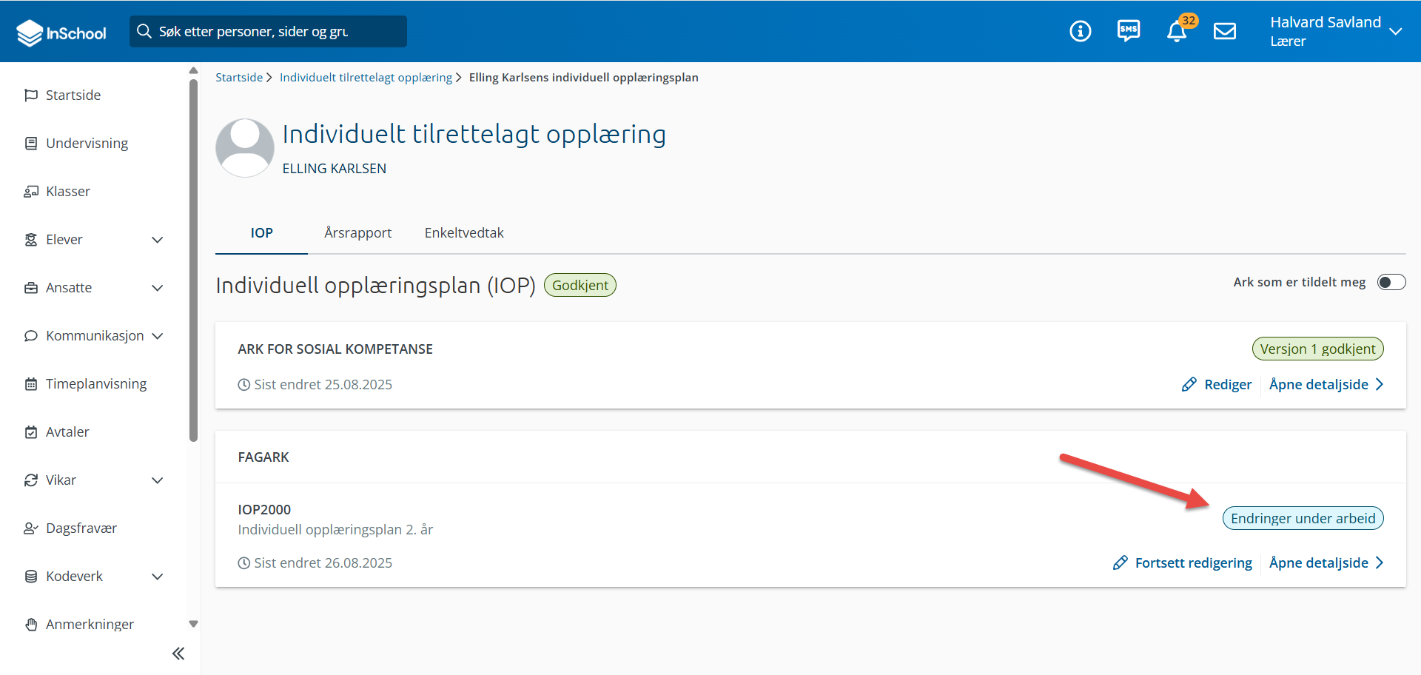This screenshot has width=1421, height=675.
Task: Click the Dagsfravær person icon
Action: [31, 528]
